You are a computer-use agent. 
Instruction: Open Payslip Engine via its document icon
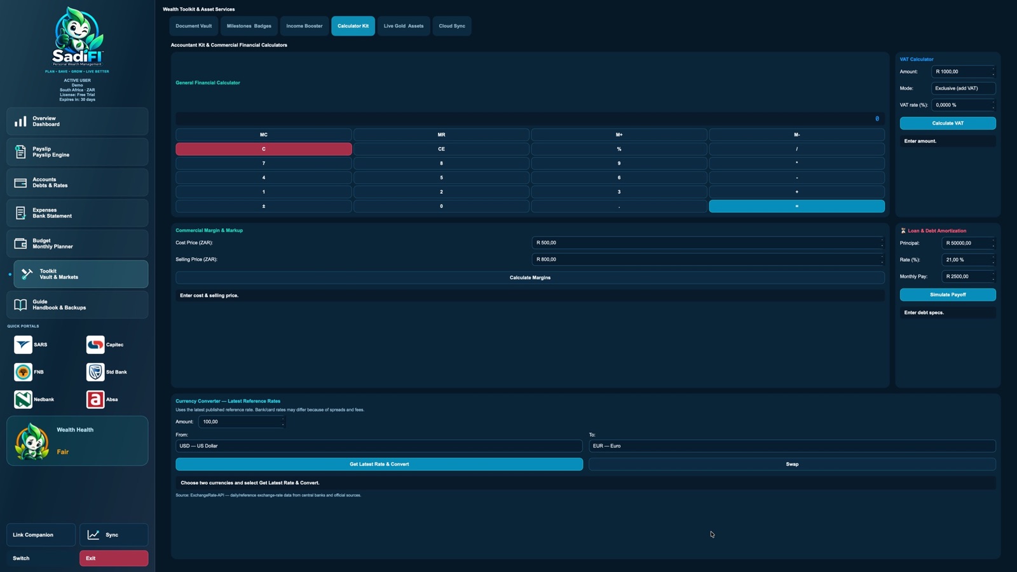click(20, 152)
